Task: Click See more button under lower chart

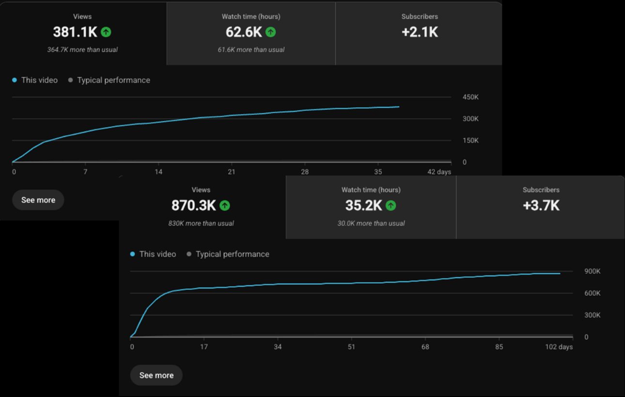Action: [x=156, y=375]
